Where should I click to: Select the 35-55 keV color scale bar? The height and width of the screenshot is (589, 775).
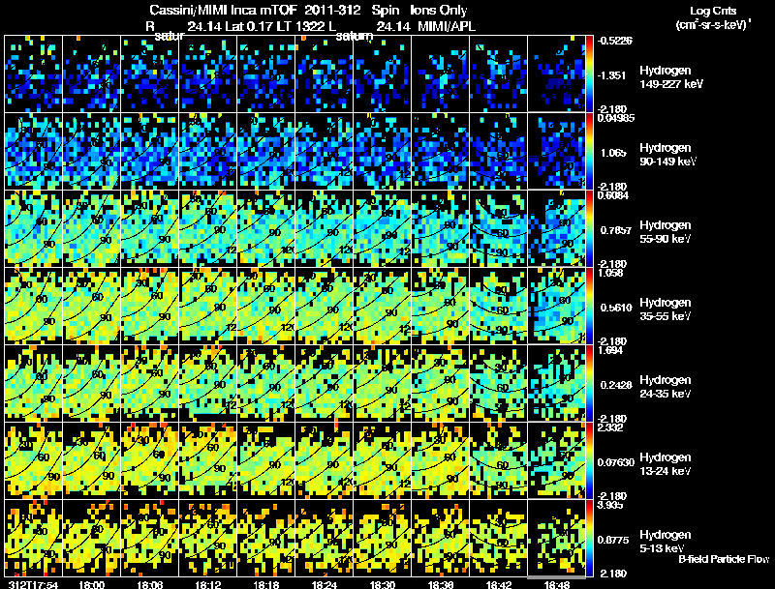coord(591,306)
